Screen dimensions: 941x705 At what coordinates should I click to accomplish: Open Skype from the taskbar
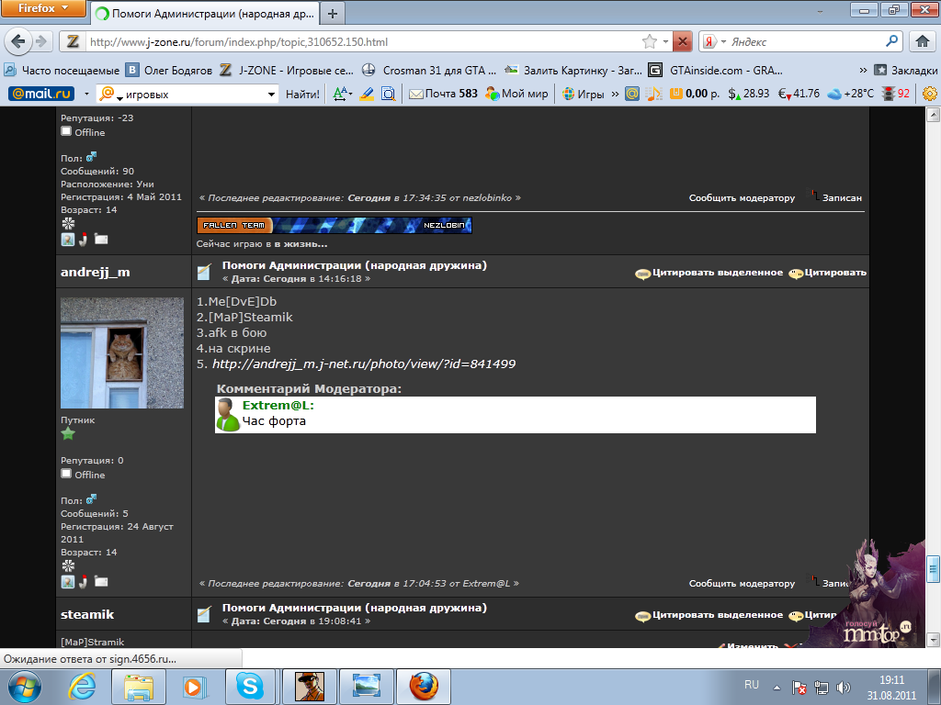point(249,687)
